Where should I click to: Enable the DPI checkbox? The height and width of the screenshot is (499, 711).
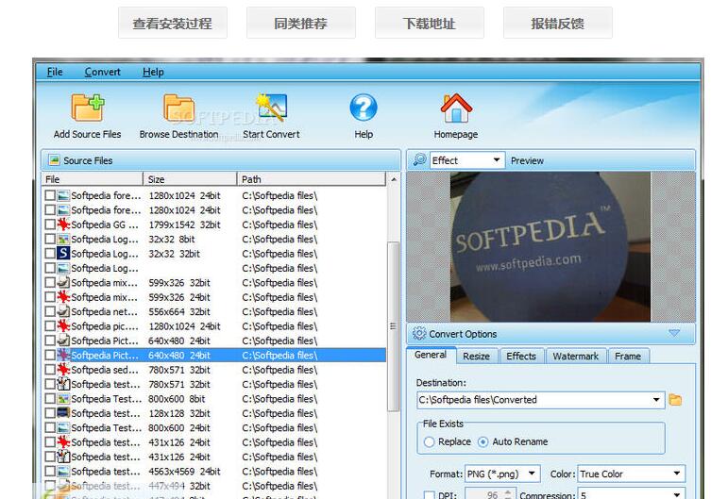click(430, 494)
